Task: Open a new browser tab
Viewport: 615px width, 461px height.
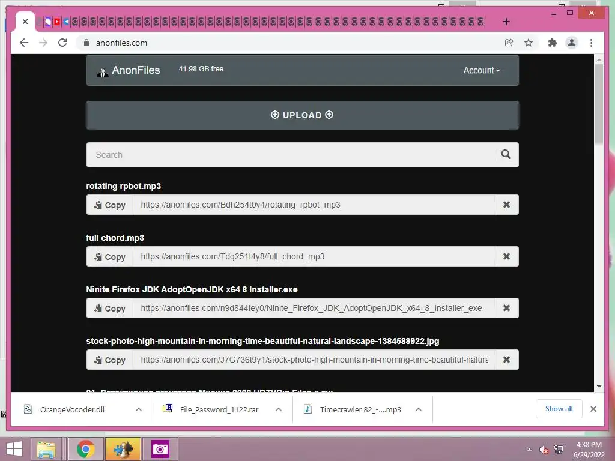Action: (506, 22)
